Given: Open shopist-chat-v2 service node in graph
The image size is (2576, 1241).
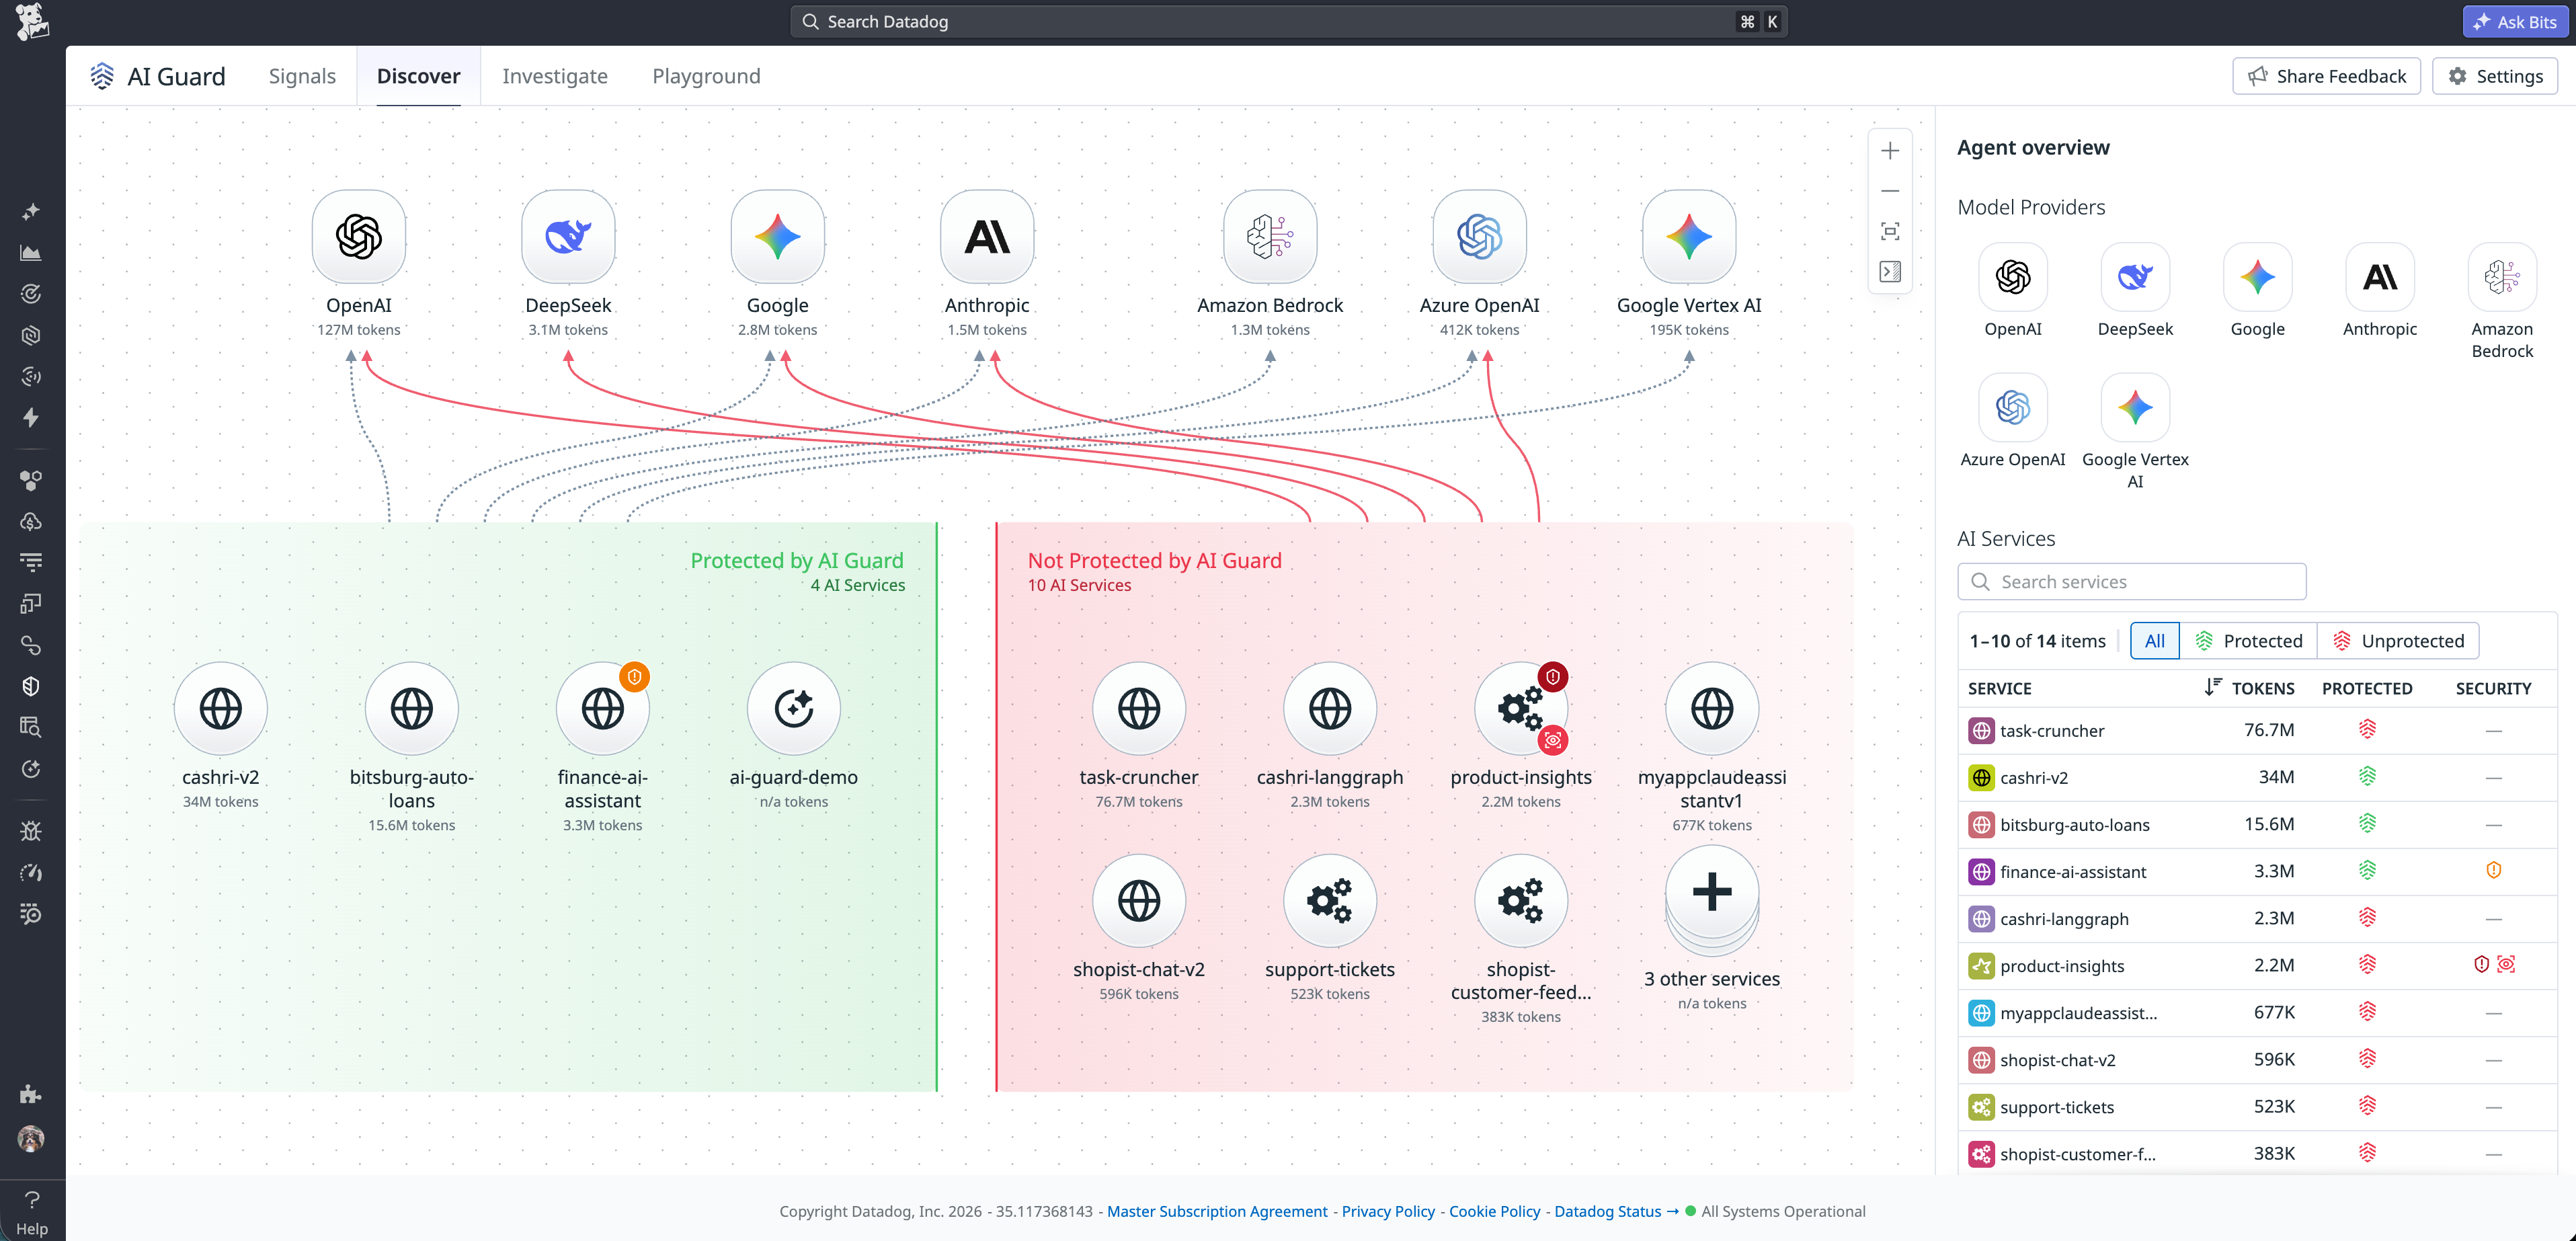Looking at the screenshot, I should point(1138,901).
